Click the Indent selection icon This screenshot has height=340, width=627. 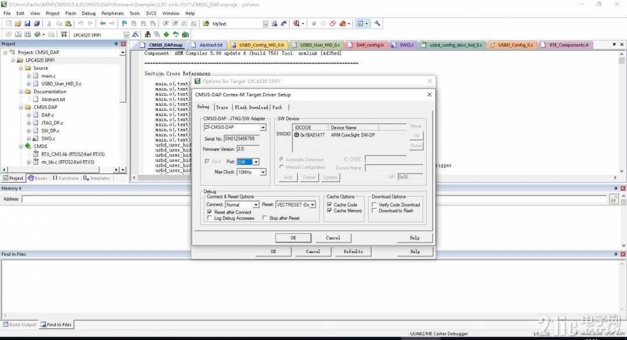coord(165,24)
